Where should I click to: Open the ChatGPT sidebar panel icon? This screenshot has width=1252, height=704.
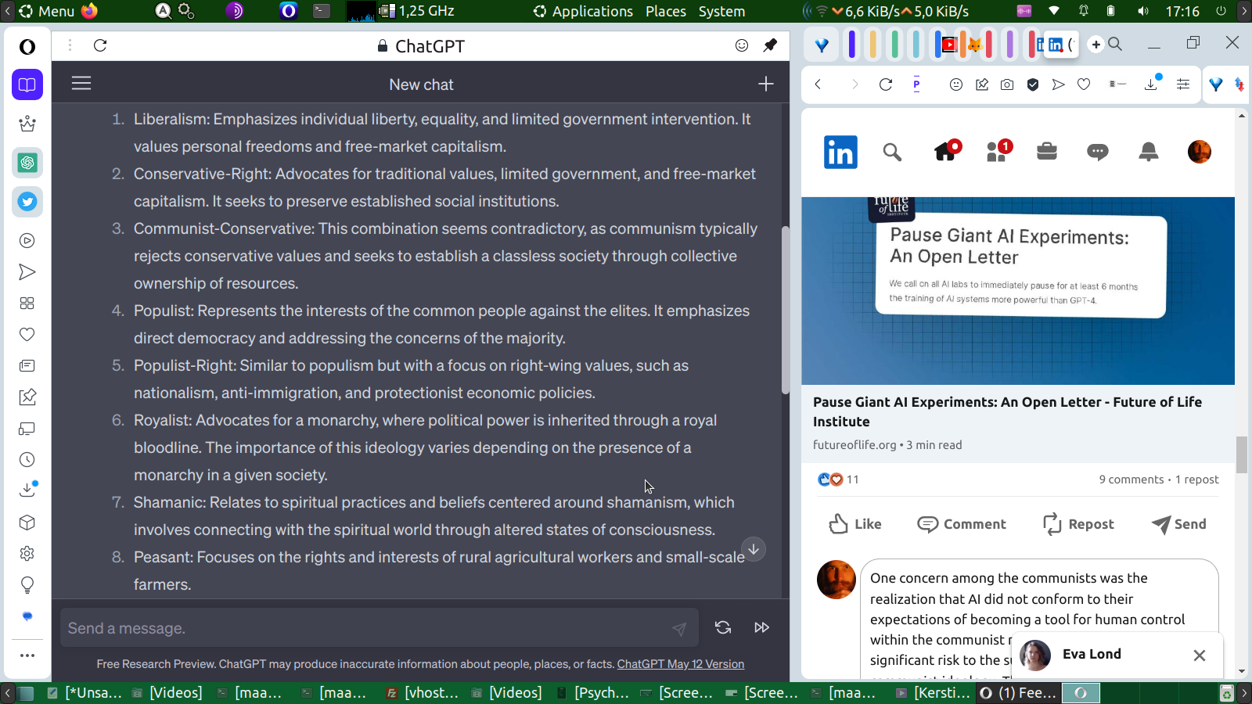coord(27,163)
